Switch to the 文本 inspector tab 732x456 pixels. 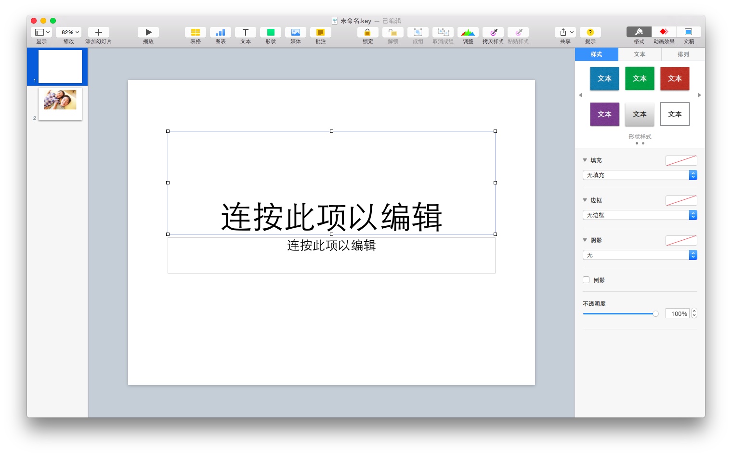tap(640, 54)
